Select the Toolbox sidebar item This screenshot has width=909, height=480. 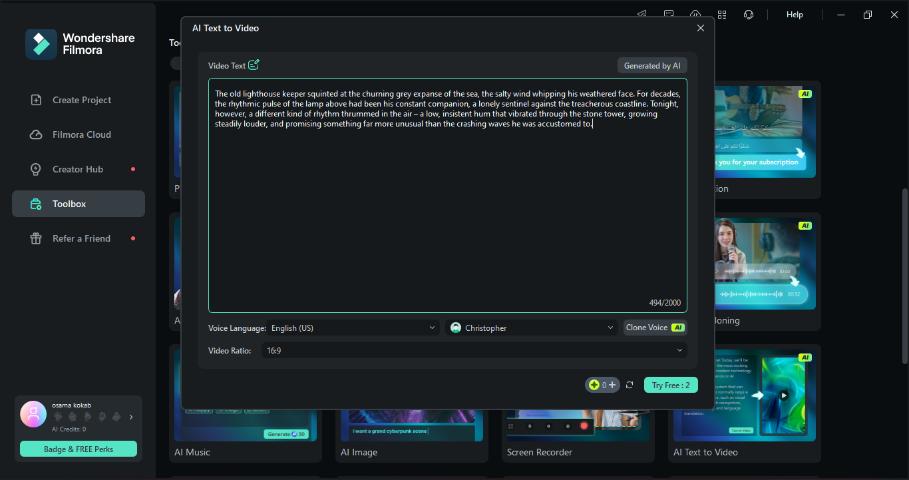[x=79, y=204]
